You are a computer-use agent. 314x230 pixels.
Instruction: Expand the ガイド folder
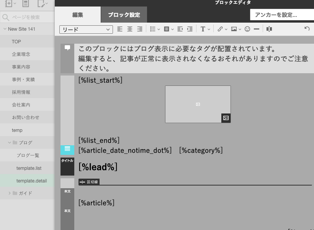[x=10, y=193]
